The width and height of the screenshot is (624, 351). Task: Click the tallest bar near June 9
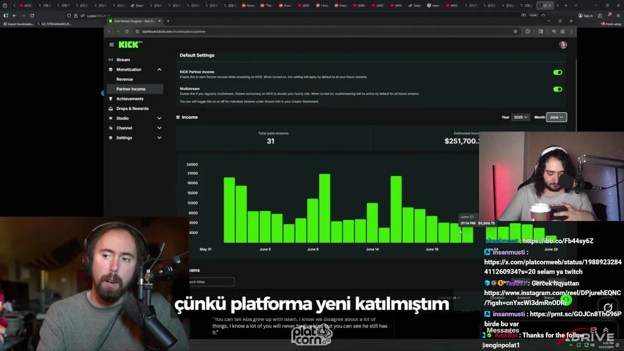point(325,209)
